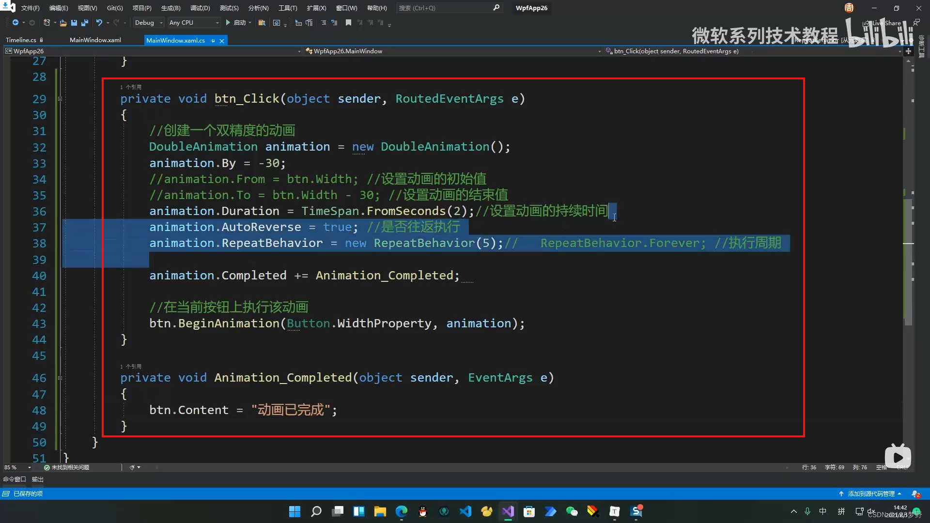The image size is (930, 523).
Task: Toggle pin on MainWindow.xaml.cs tab
Action: click(x=213, y=41)
